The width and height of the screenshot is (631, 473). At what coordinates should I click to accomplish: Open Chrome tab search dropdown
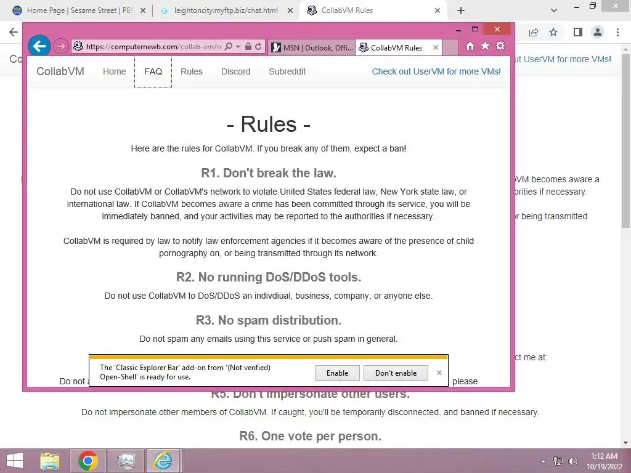(x=554, y=10)
